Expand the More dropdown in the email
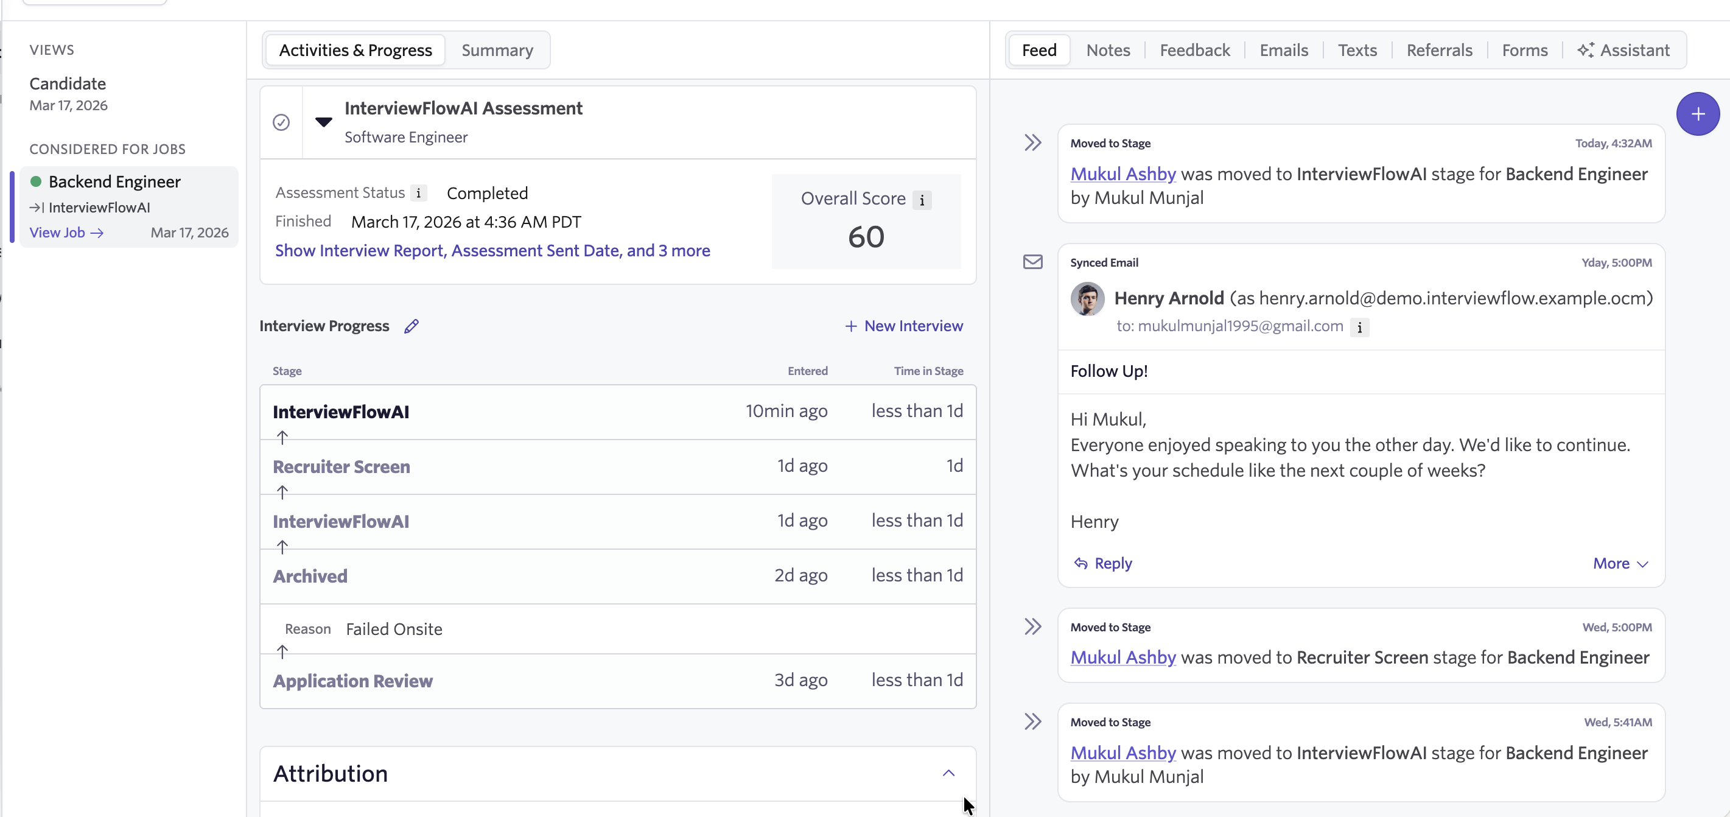The width and height of the screenshot is (1730, 817). [1620, 564]
